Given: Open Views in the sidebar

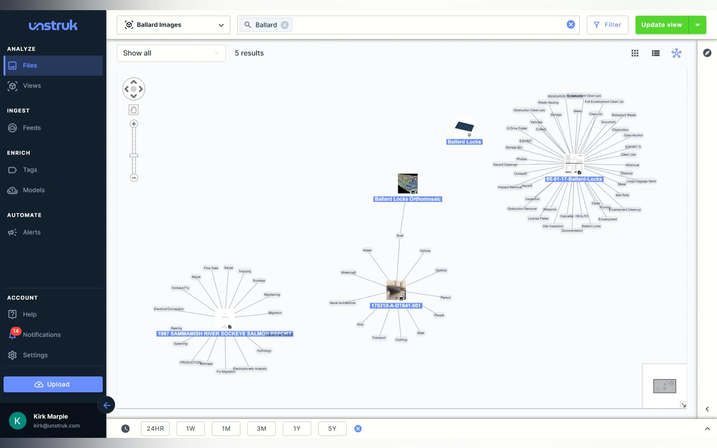Looking at the screenshot, I should [32, 86].
